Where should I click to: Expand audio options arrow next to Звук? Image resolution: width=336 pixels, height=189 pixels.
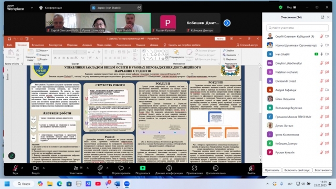coord(22,168)
